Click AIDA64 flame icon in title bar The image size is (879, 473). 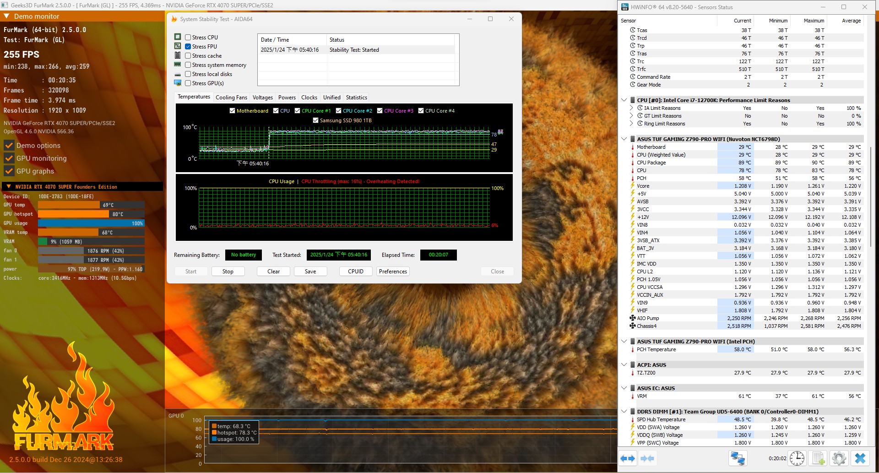(x=174, y=19)
